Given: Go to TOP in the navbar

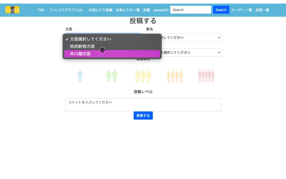Looking at the screenshot, I should (41, 10).
